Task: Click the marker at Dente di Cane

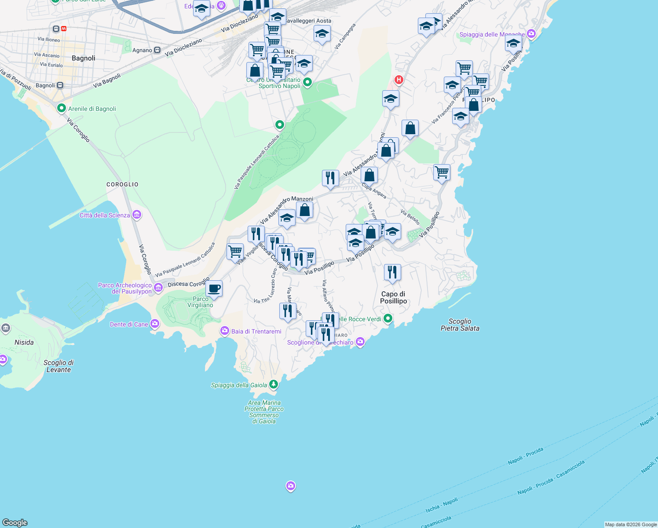Action: click(154, 323)
